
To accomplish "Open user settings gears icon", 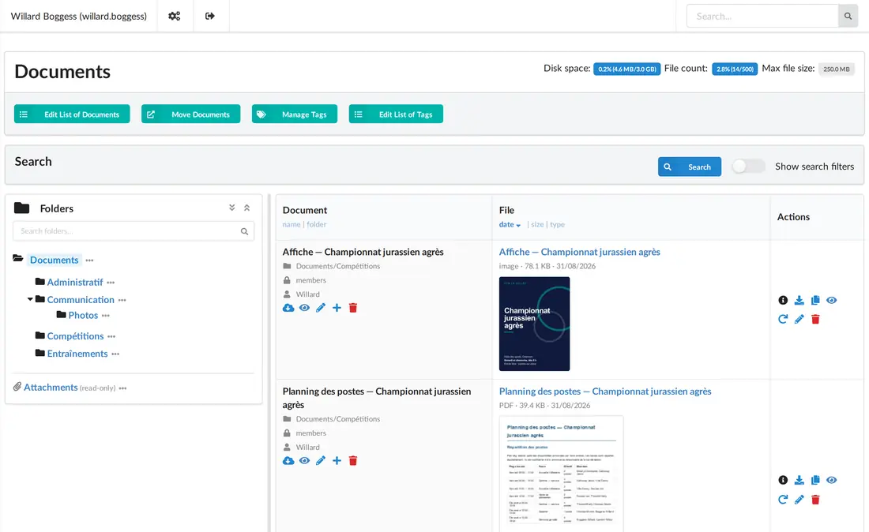I will tap(174, 16).
